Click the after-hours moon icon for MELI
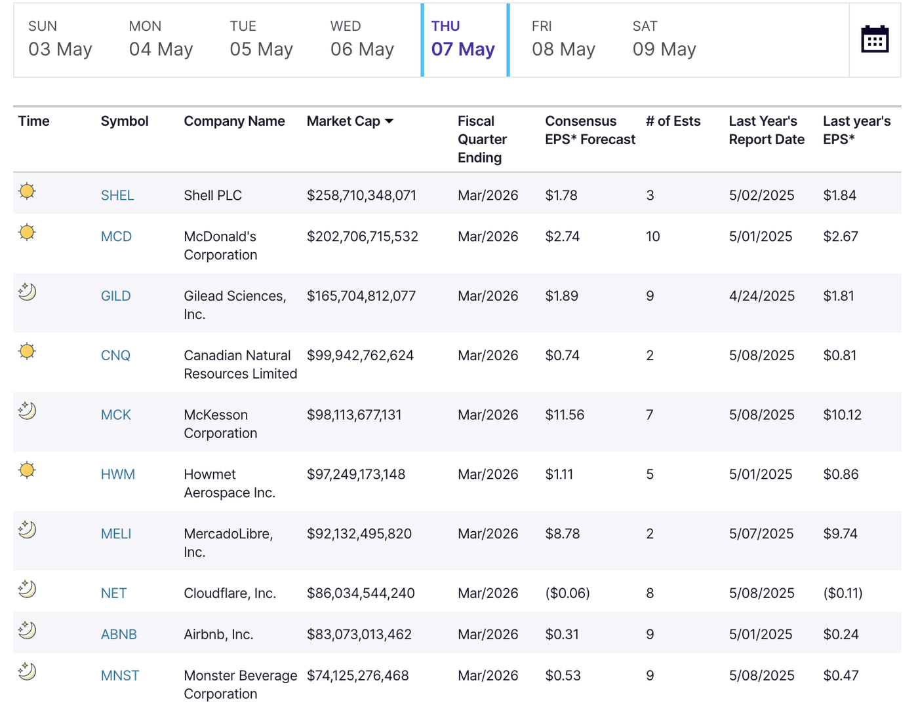 coord(27,529)
